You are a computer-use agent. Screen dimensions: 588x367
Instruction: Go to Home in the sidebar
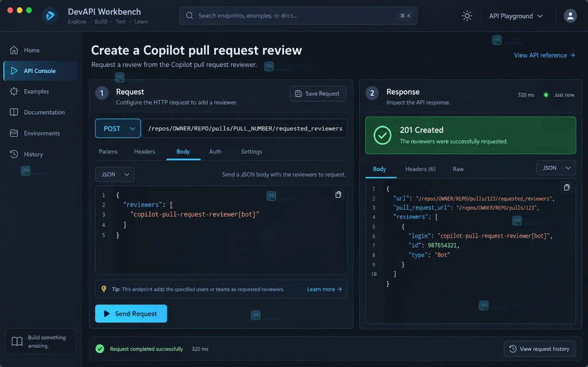click(x=41, y=50)
